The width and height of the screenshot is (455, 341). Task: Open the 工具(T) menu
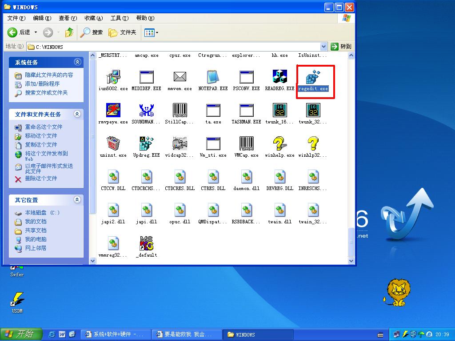[119, 18]
